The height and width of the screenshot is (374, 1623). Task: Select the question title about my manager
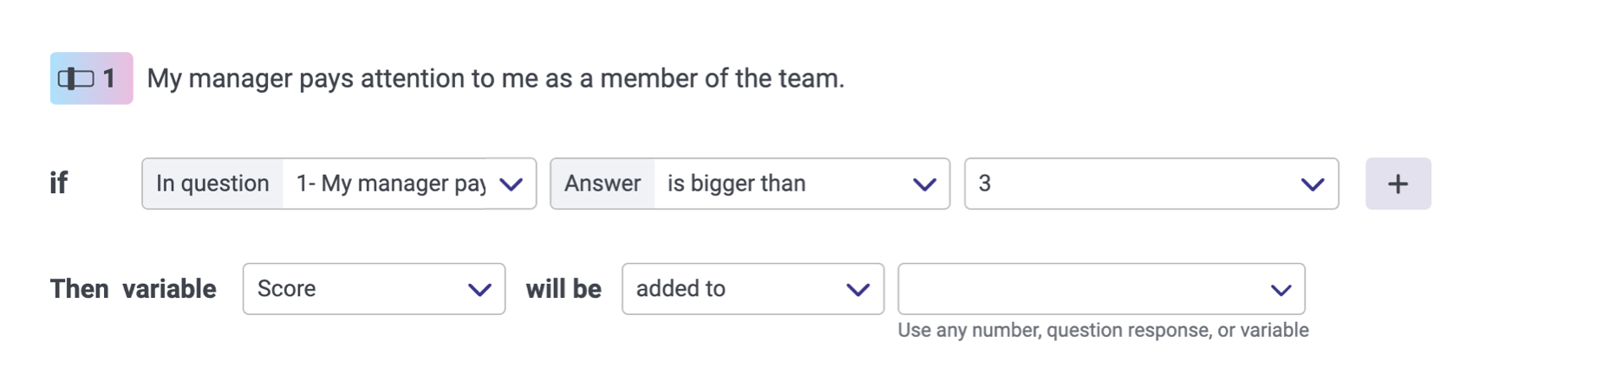coord(495,79)
